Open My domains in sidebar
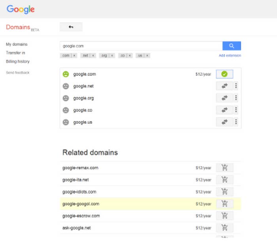The image size is (277, 246). [17, 44]
